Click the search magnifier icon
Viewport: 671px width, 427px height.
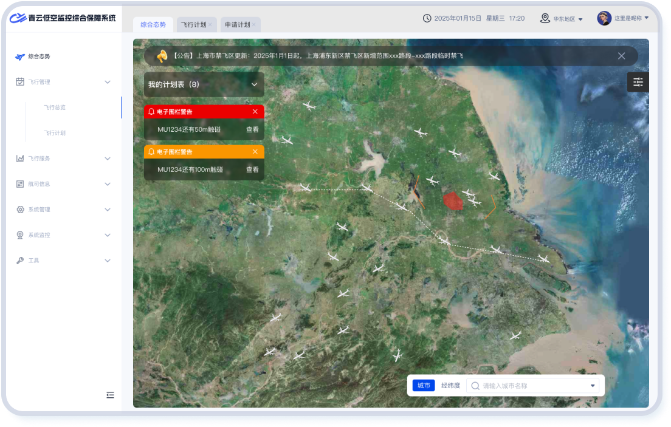[475, 386]
